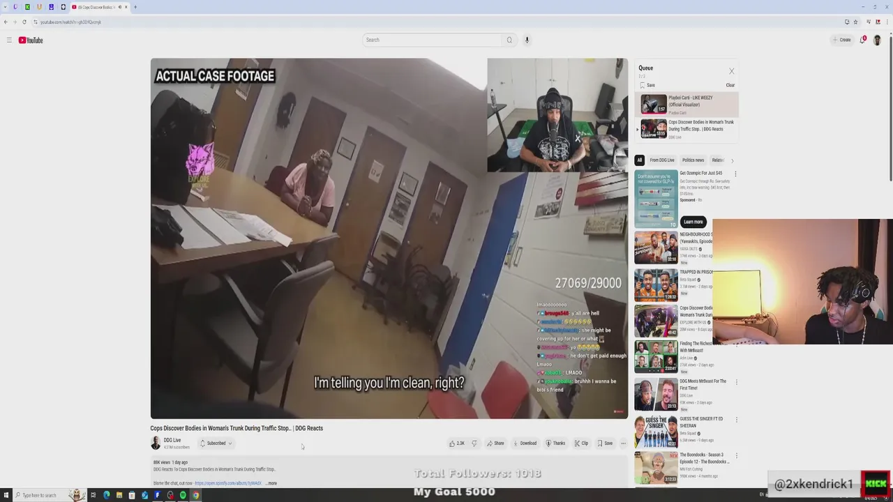This screenshot has width=893, height=502.
Task: Open DDG Live channel avatar
Action: tap(156, 443)
